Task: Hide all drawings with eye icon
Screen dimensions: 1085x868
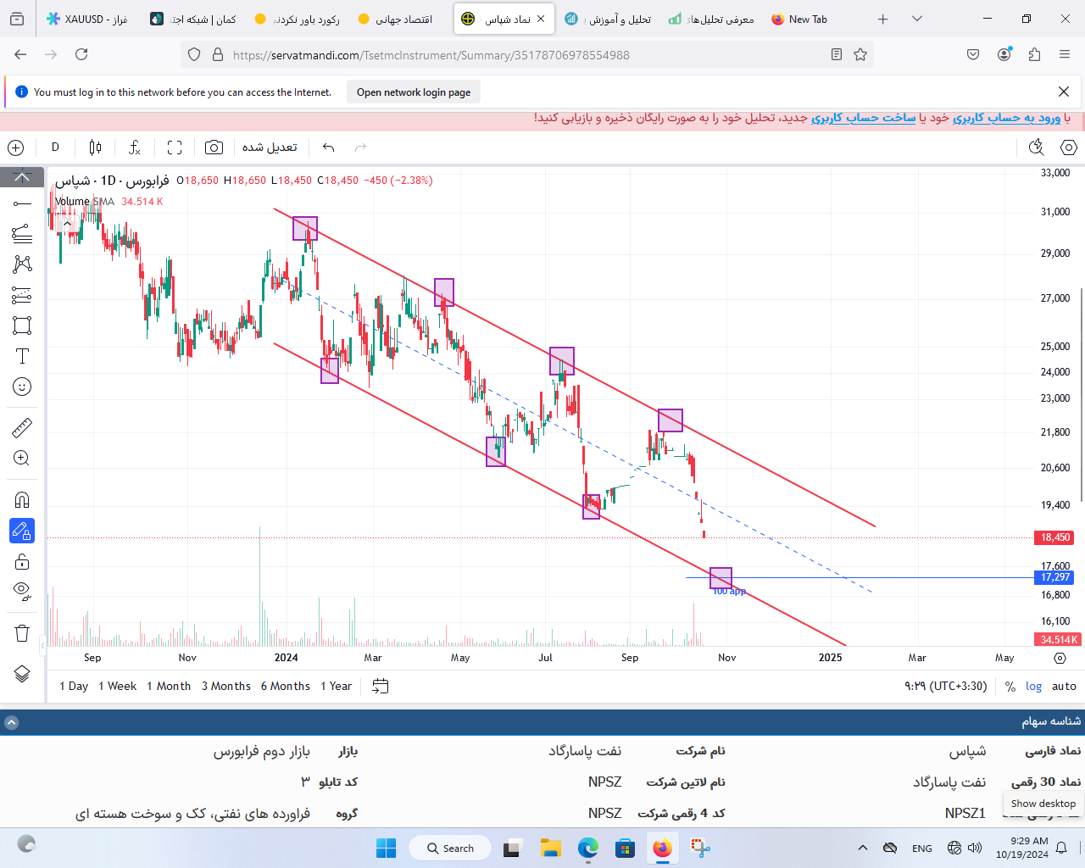Action: tap(22, 591)
